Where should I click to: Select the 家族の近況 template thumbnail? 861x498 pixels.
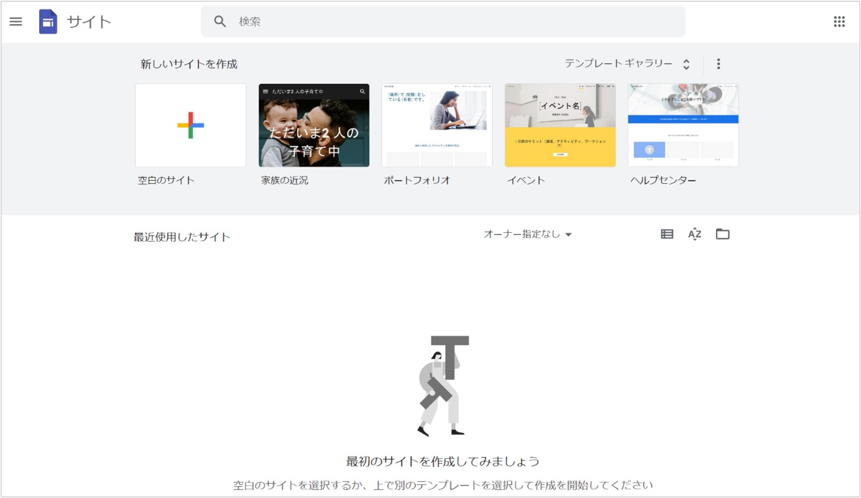(x=314, y=125)
